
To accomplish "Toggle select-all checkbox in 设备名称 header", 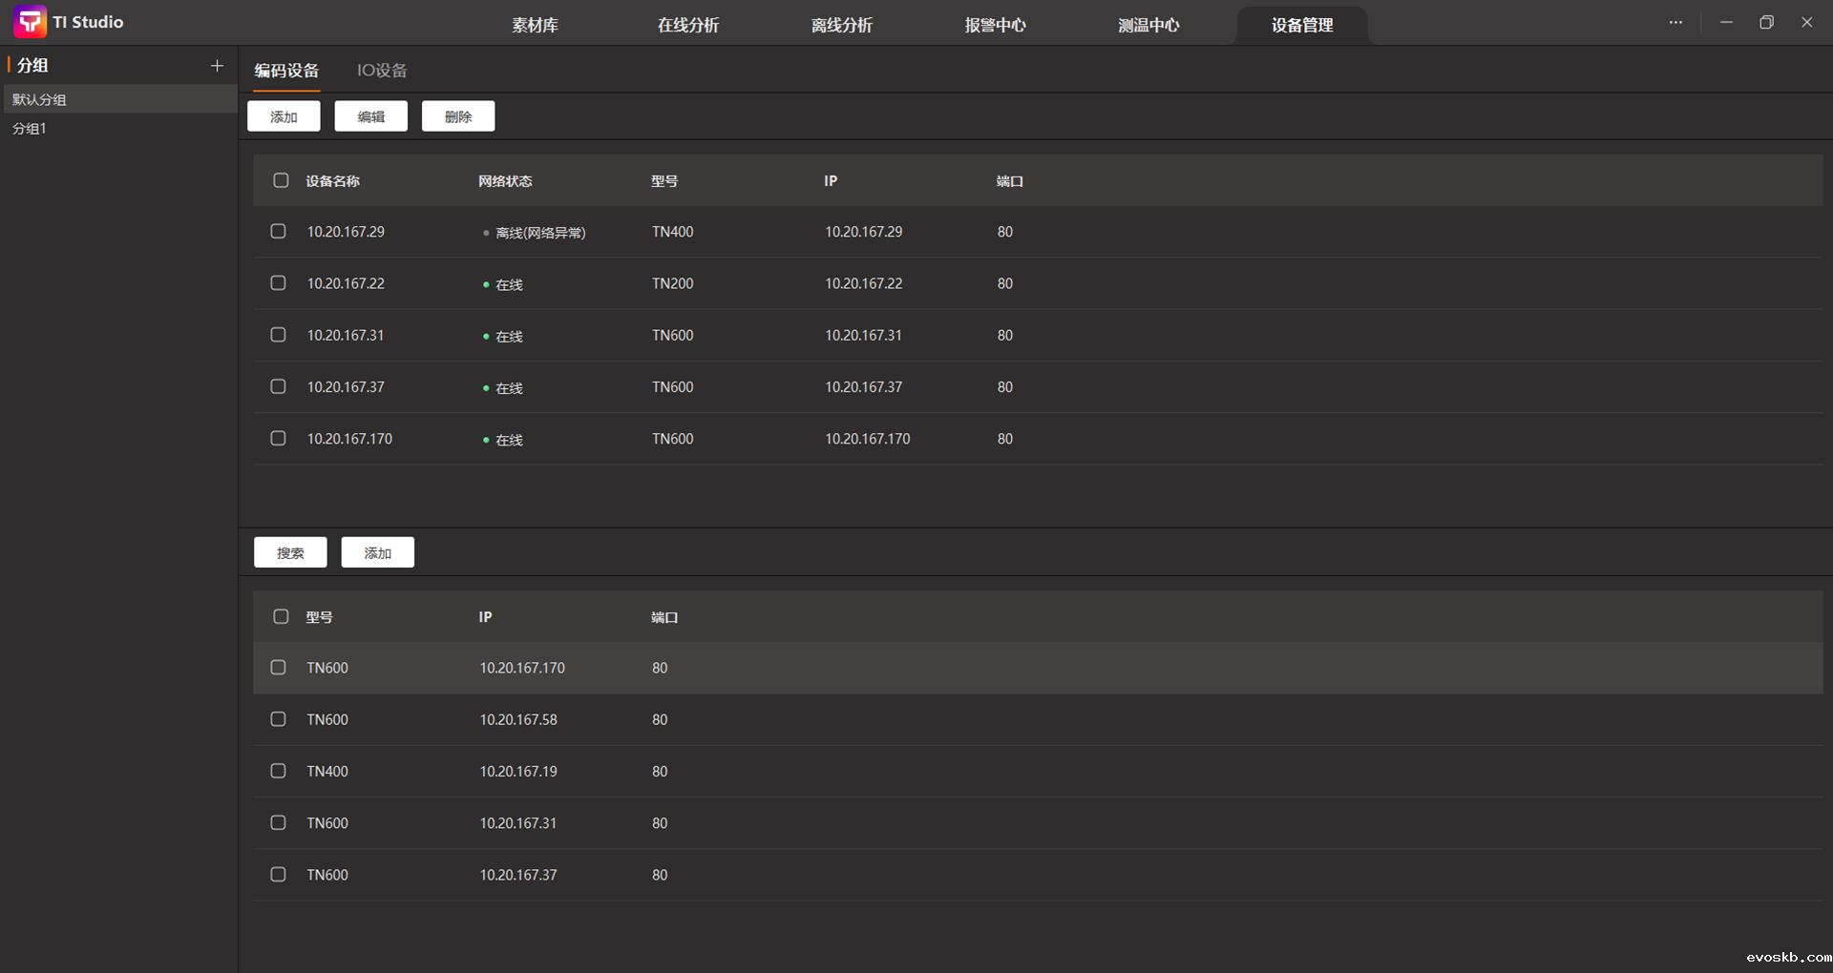I will point(281,180).
